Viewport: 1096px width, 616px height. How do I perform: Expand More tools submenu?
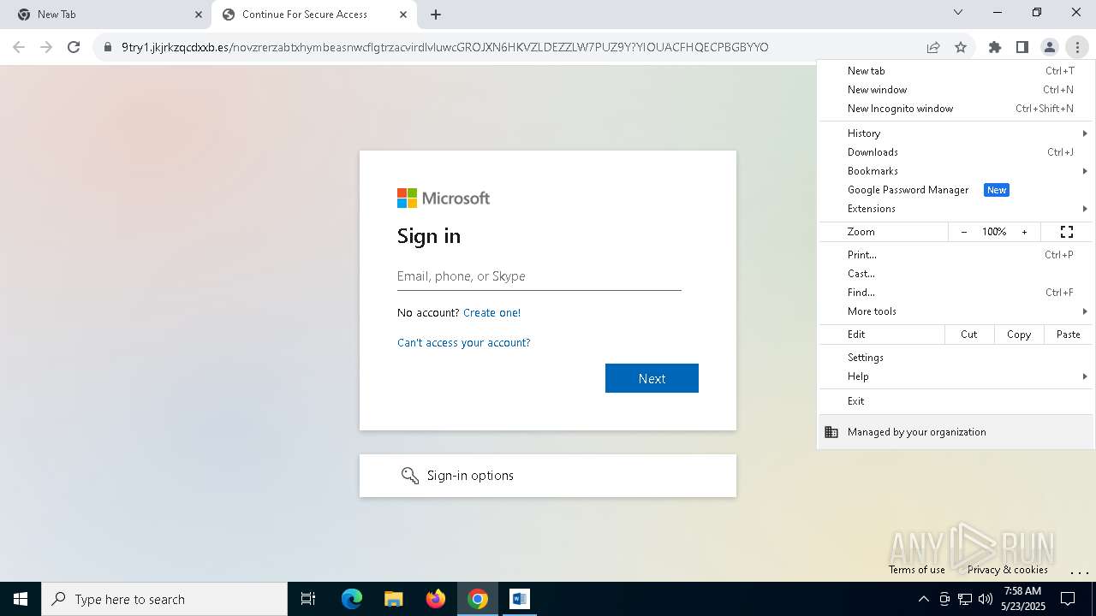point(956,311)
